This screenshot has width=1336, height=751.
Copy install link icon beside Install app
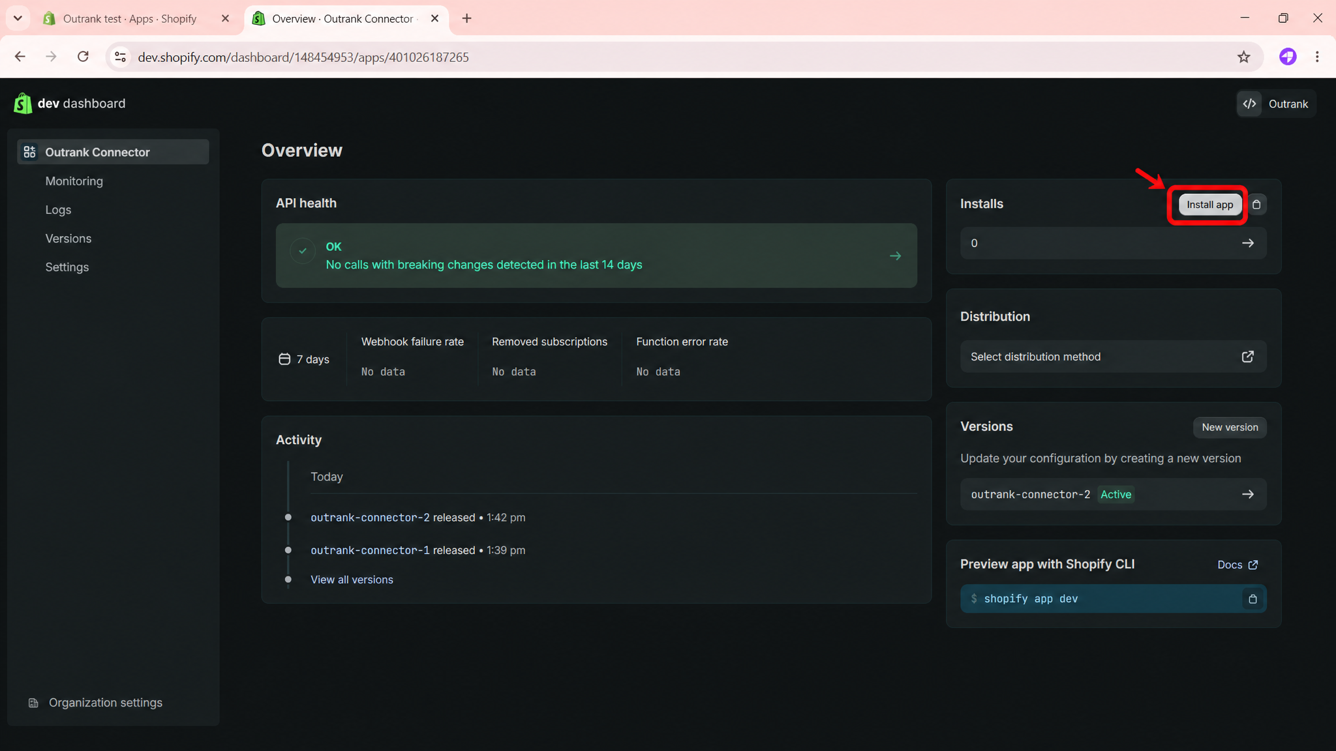click(1256, 205)
